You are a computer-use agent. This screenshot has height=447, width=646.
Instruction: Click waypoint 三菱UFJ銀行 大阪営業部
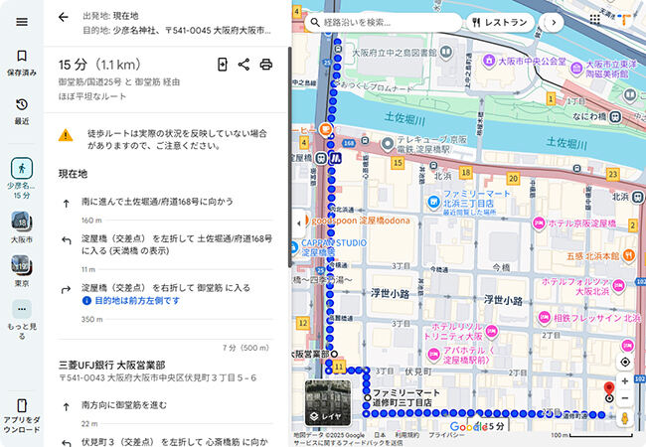pos(111,366)
